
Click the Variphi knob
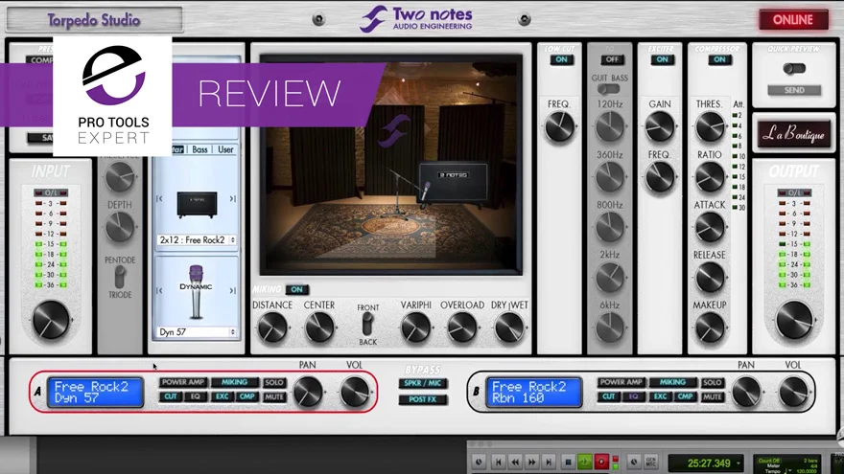point(415,327)
